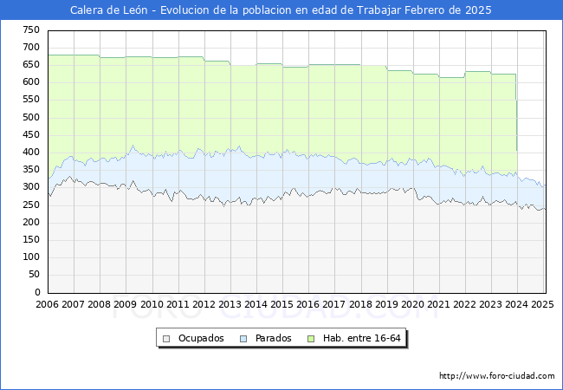The width and height of the screenshot is (563, 390).
Task: Click the 2006 x-axis label
Action: [x=47, y=304]
